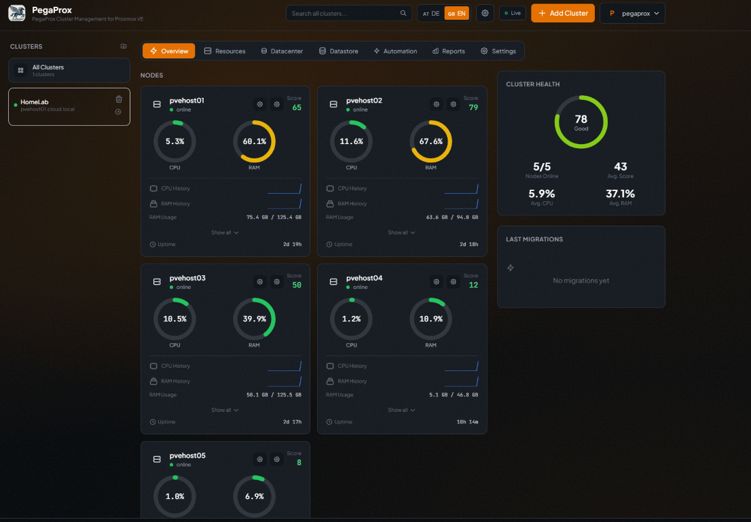Image resolution: width=751 pixels, height=522 pixels.
Task: Switch language to DE
Action: [431, 14]
